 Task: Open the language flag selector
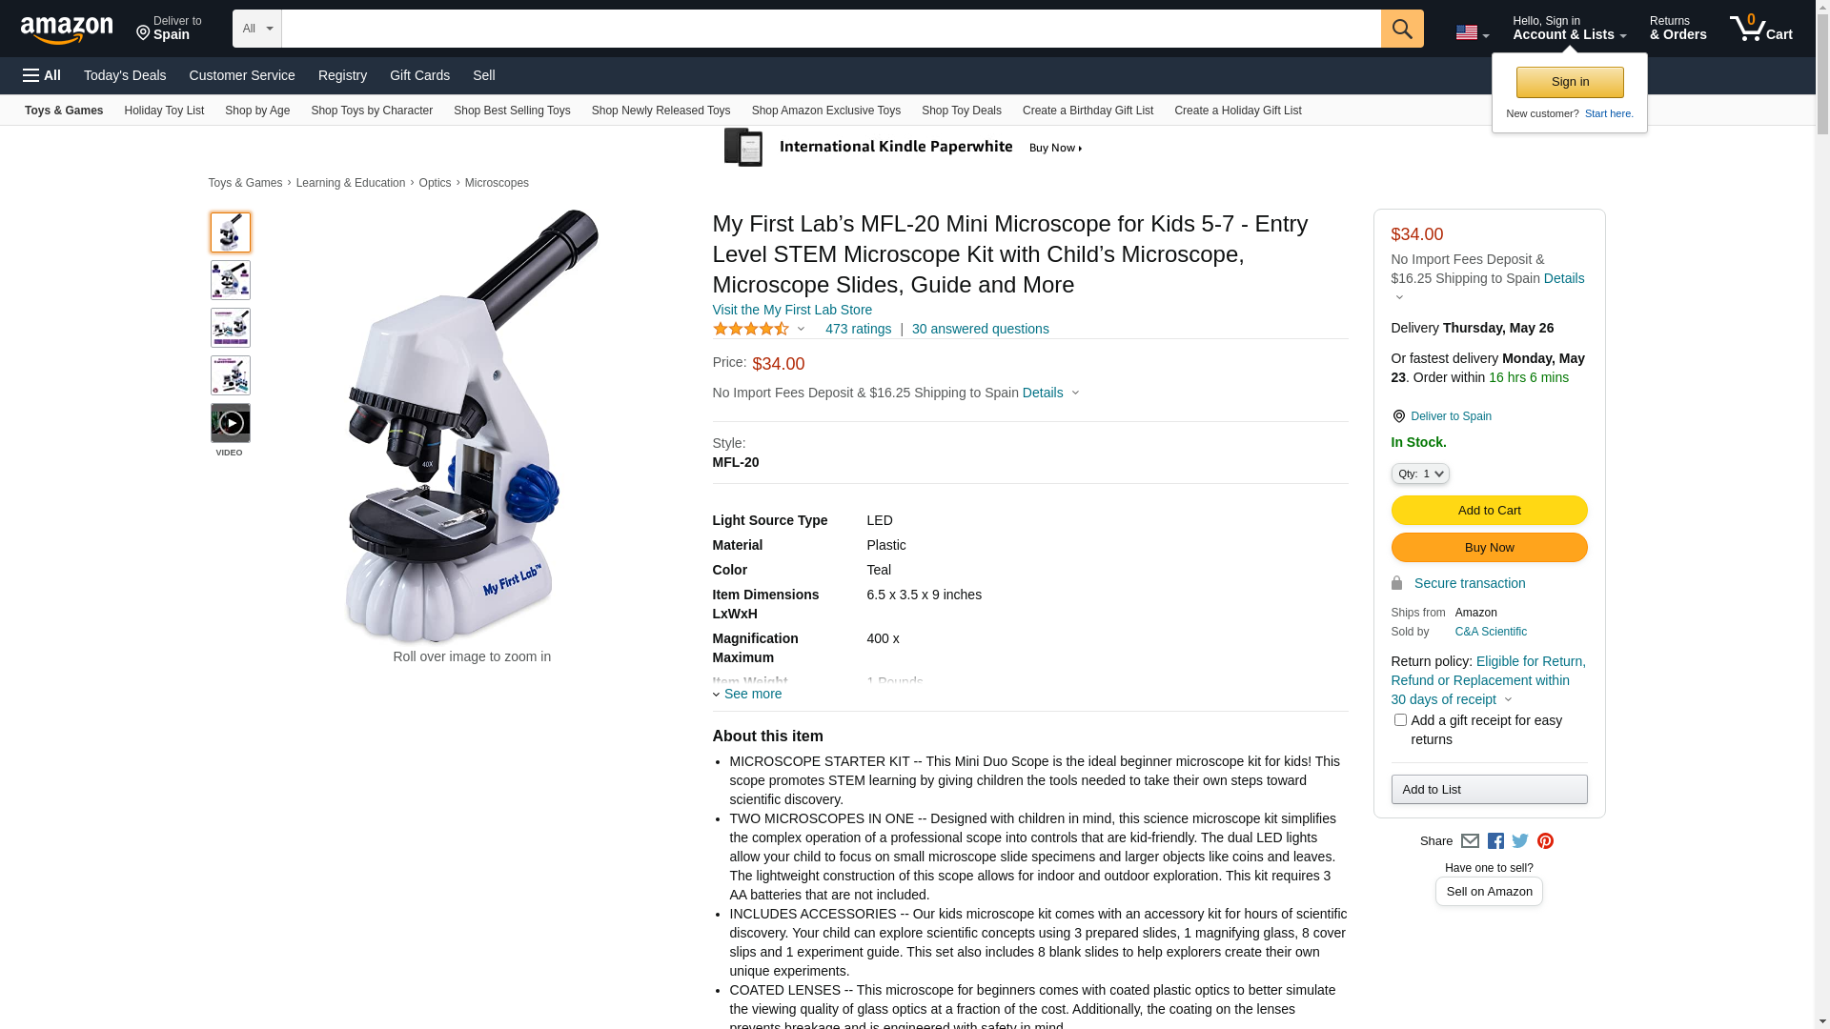coord(1472,33)
